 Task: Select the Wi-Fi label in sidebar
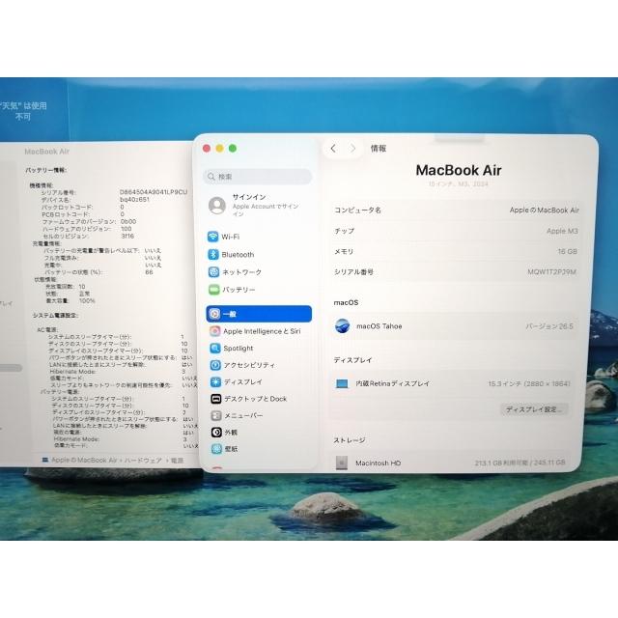click(x=230, y=237)
